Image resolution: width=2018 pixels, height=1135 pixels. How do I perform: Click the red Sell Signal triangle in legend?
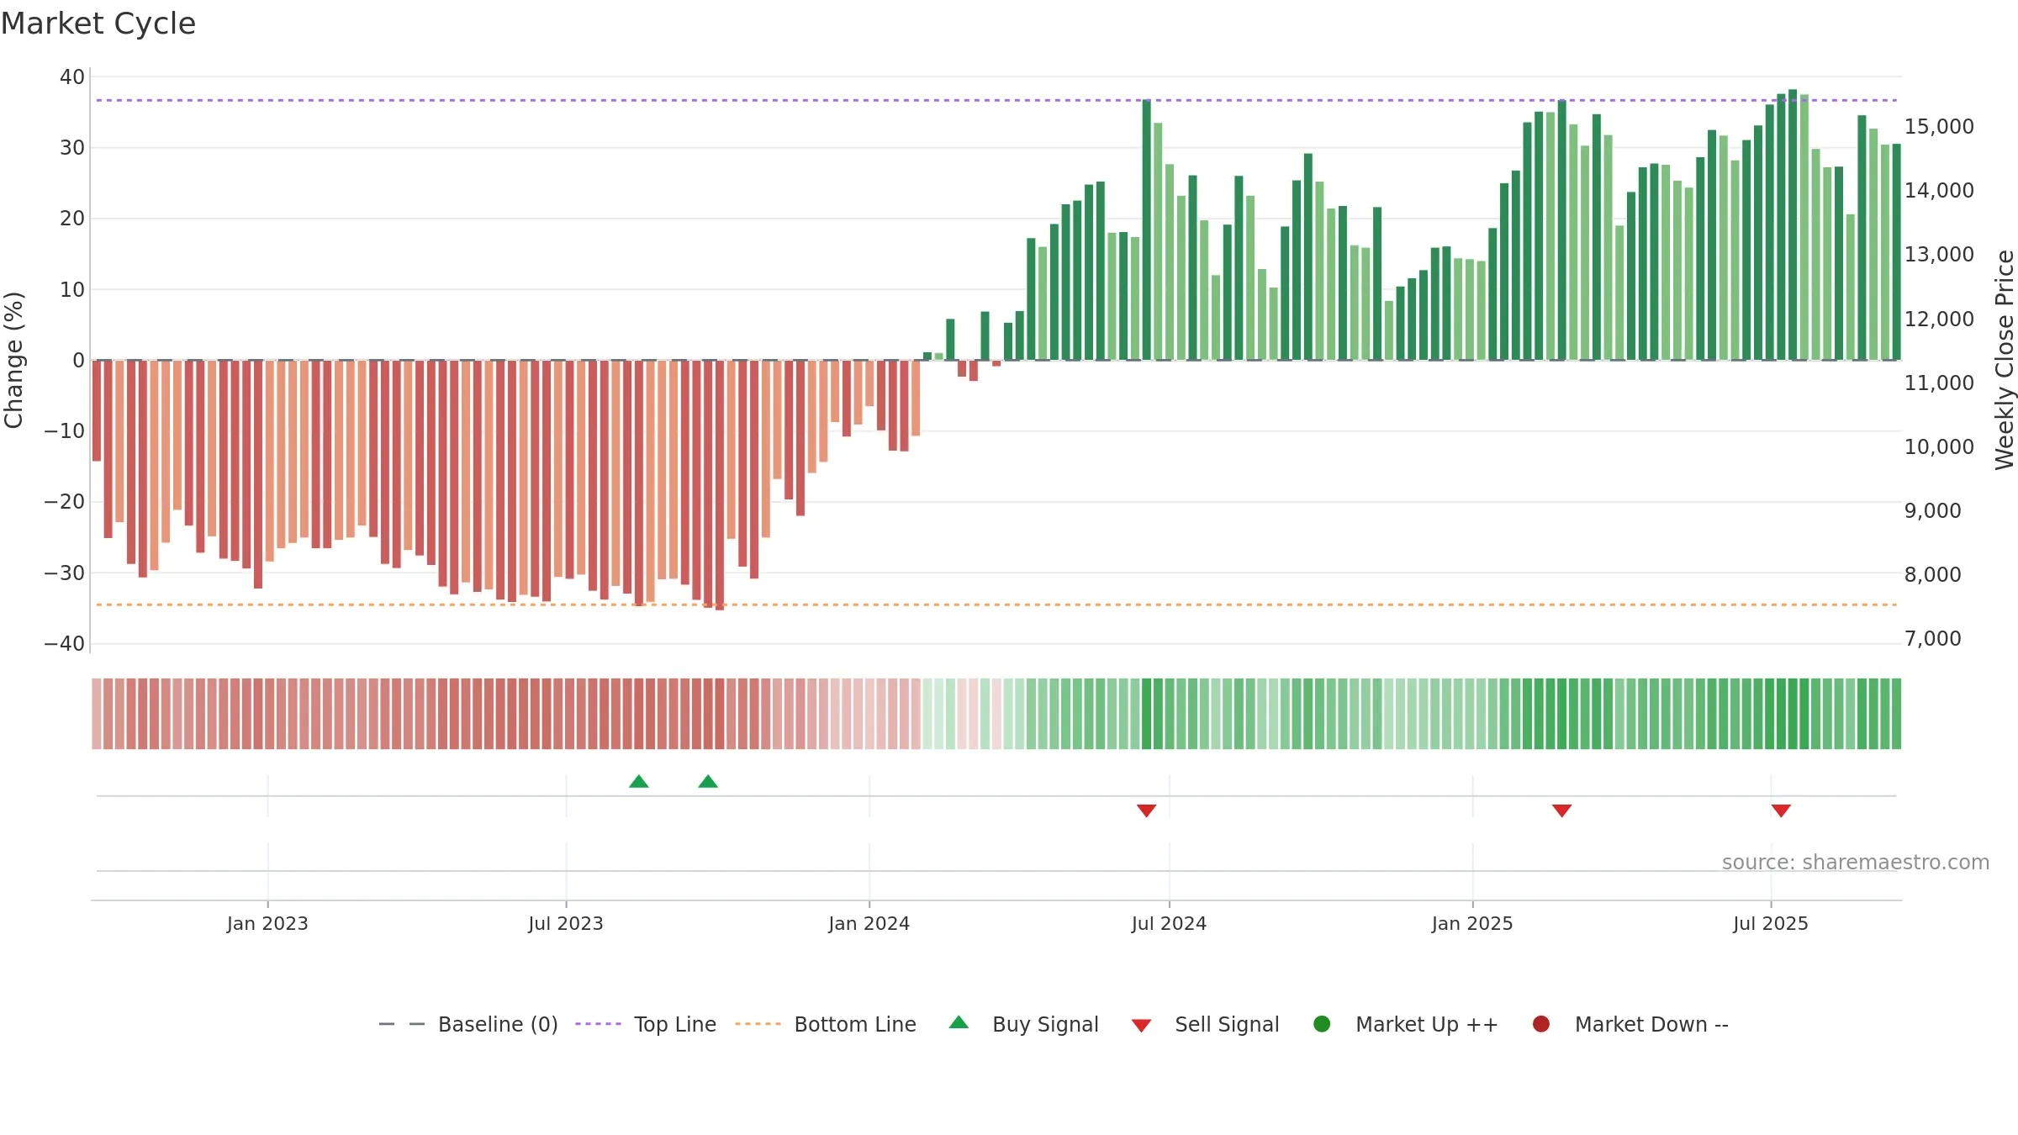(1141, 1026)
